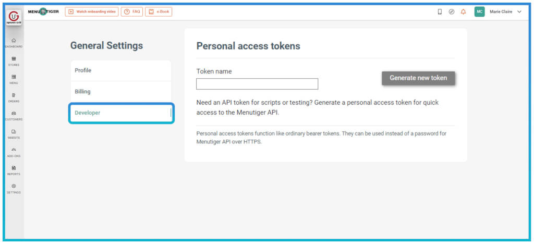Go to Stores in sidebar
This screenshot has width=534, height=244.
pos(14,61)
